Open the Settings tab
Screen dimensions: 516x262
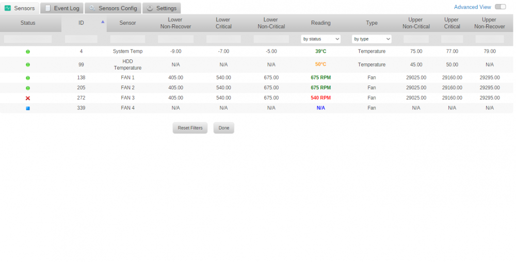pos(162,8)
